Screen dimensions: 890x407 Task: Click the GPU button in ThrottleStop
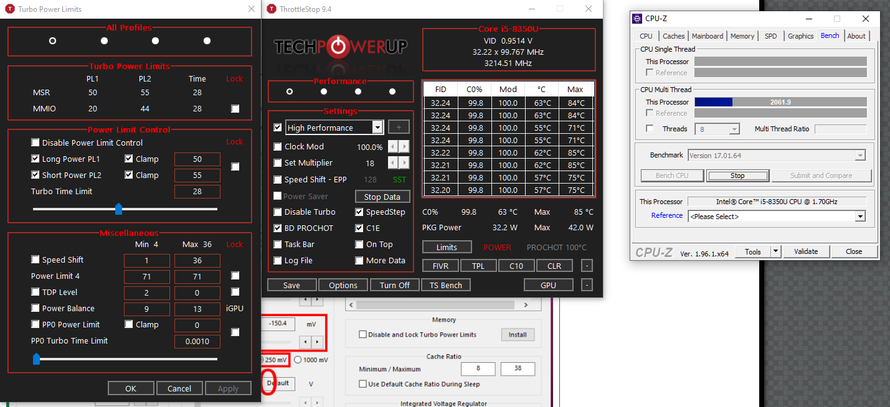coord(548,285)
